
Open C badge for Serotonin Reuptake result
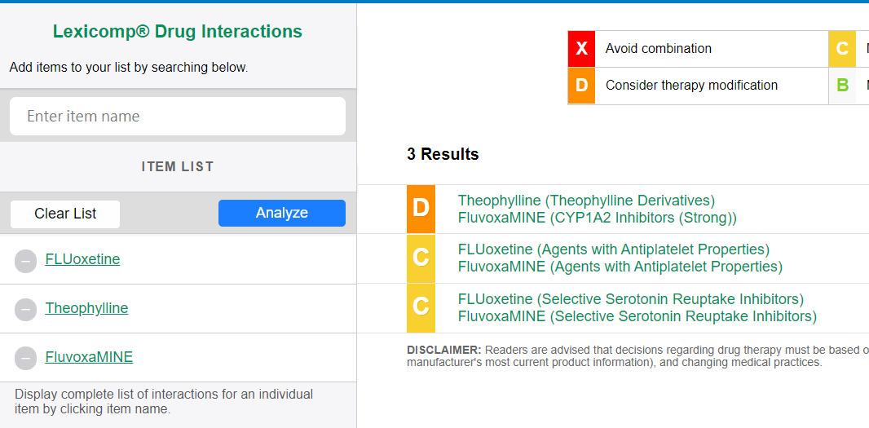point(421,307)
